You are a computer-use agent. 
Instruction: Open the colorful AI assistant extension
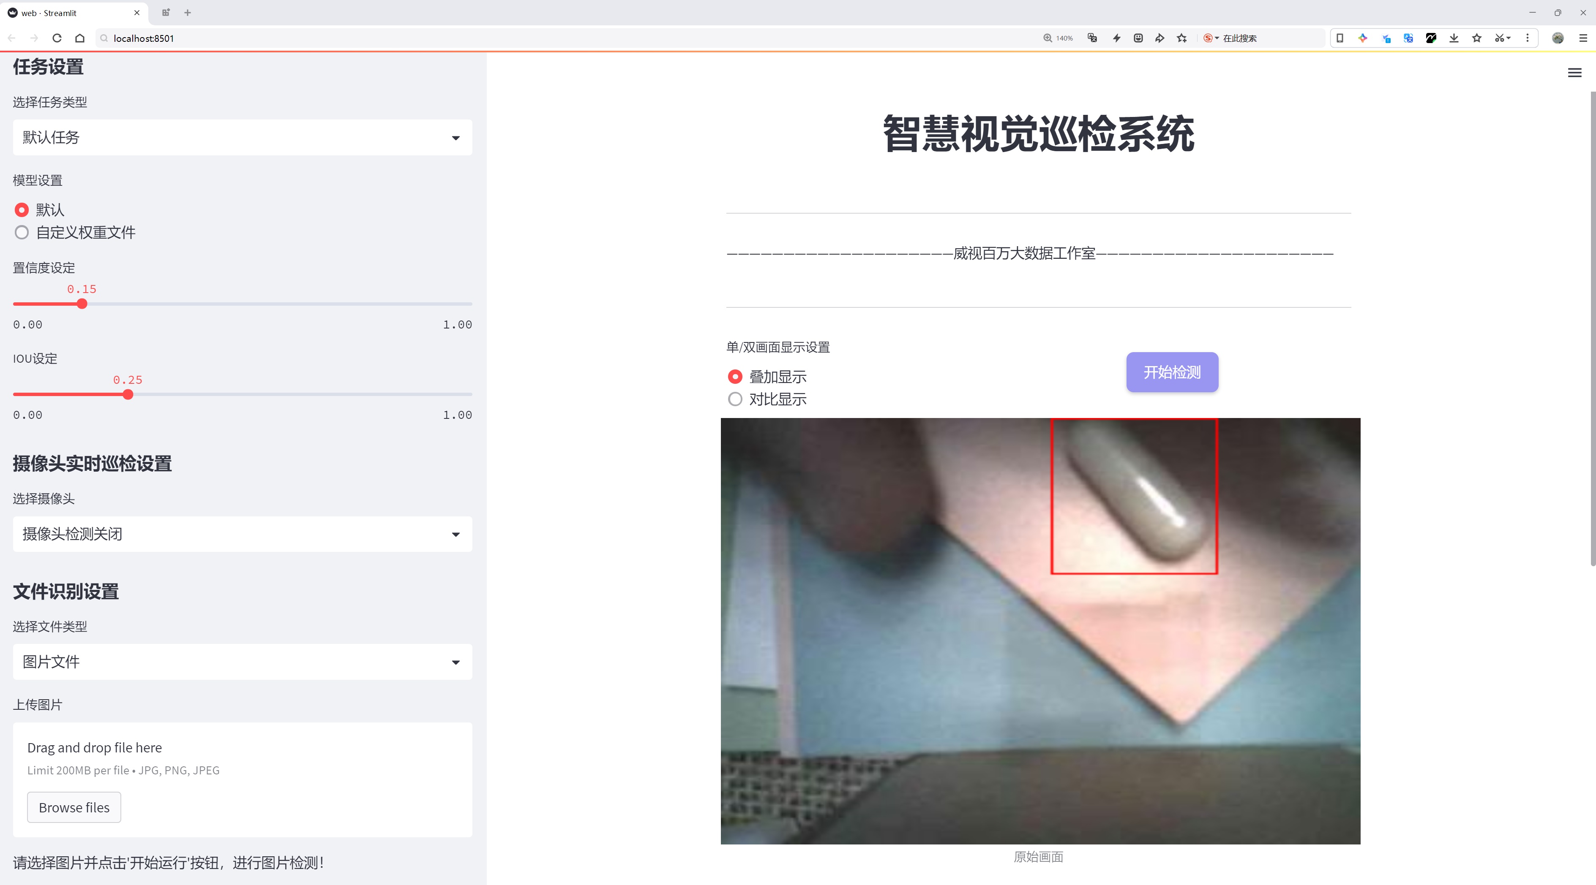click(1362, 38)
